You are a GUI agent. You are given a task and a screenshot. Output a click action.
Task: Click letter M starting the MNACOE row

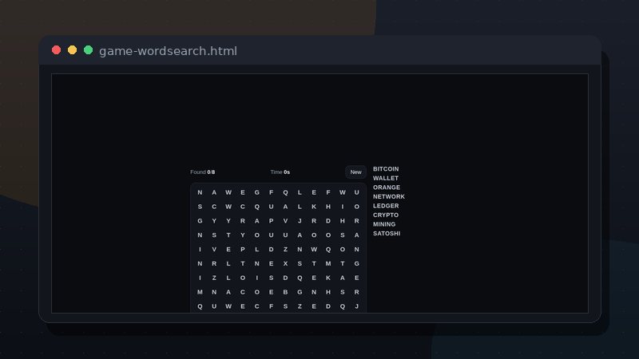pyautogui.click(x=200, y=292)
